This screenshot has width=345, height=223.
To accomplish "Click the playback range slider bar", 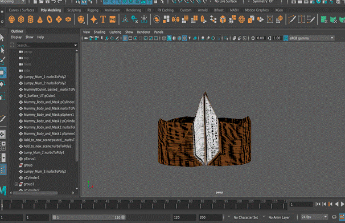I will (x=88, y=217).
